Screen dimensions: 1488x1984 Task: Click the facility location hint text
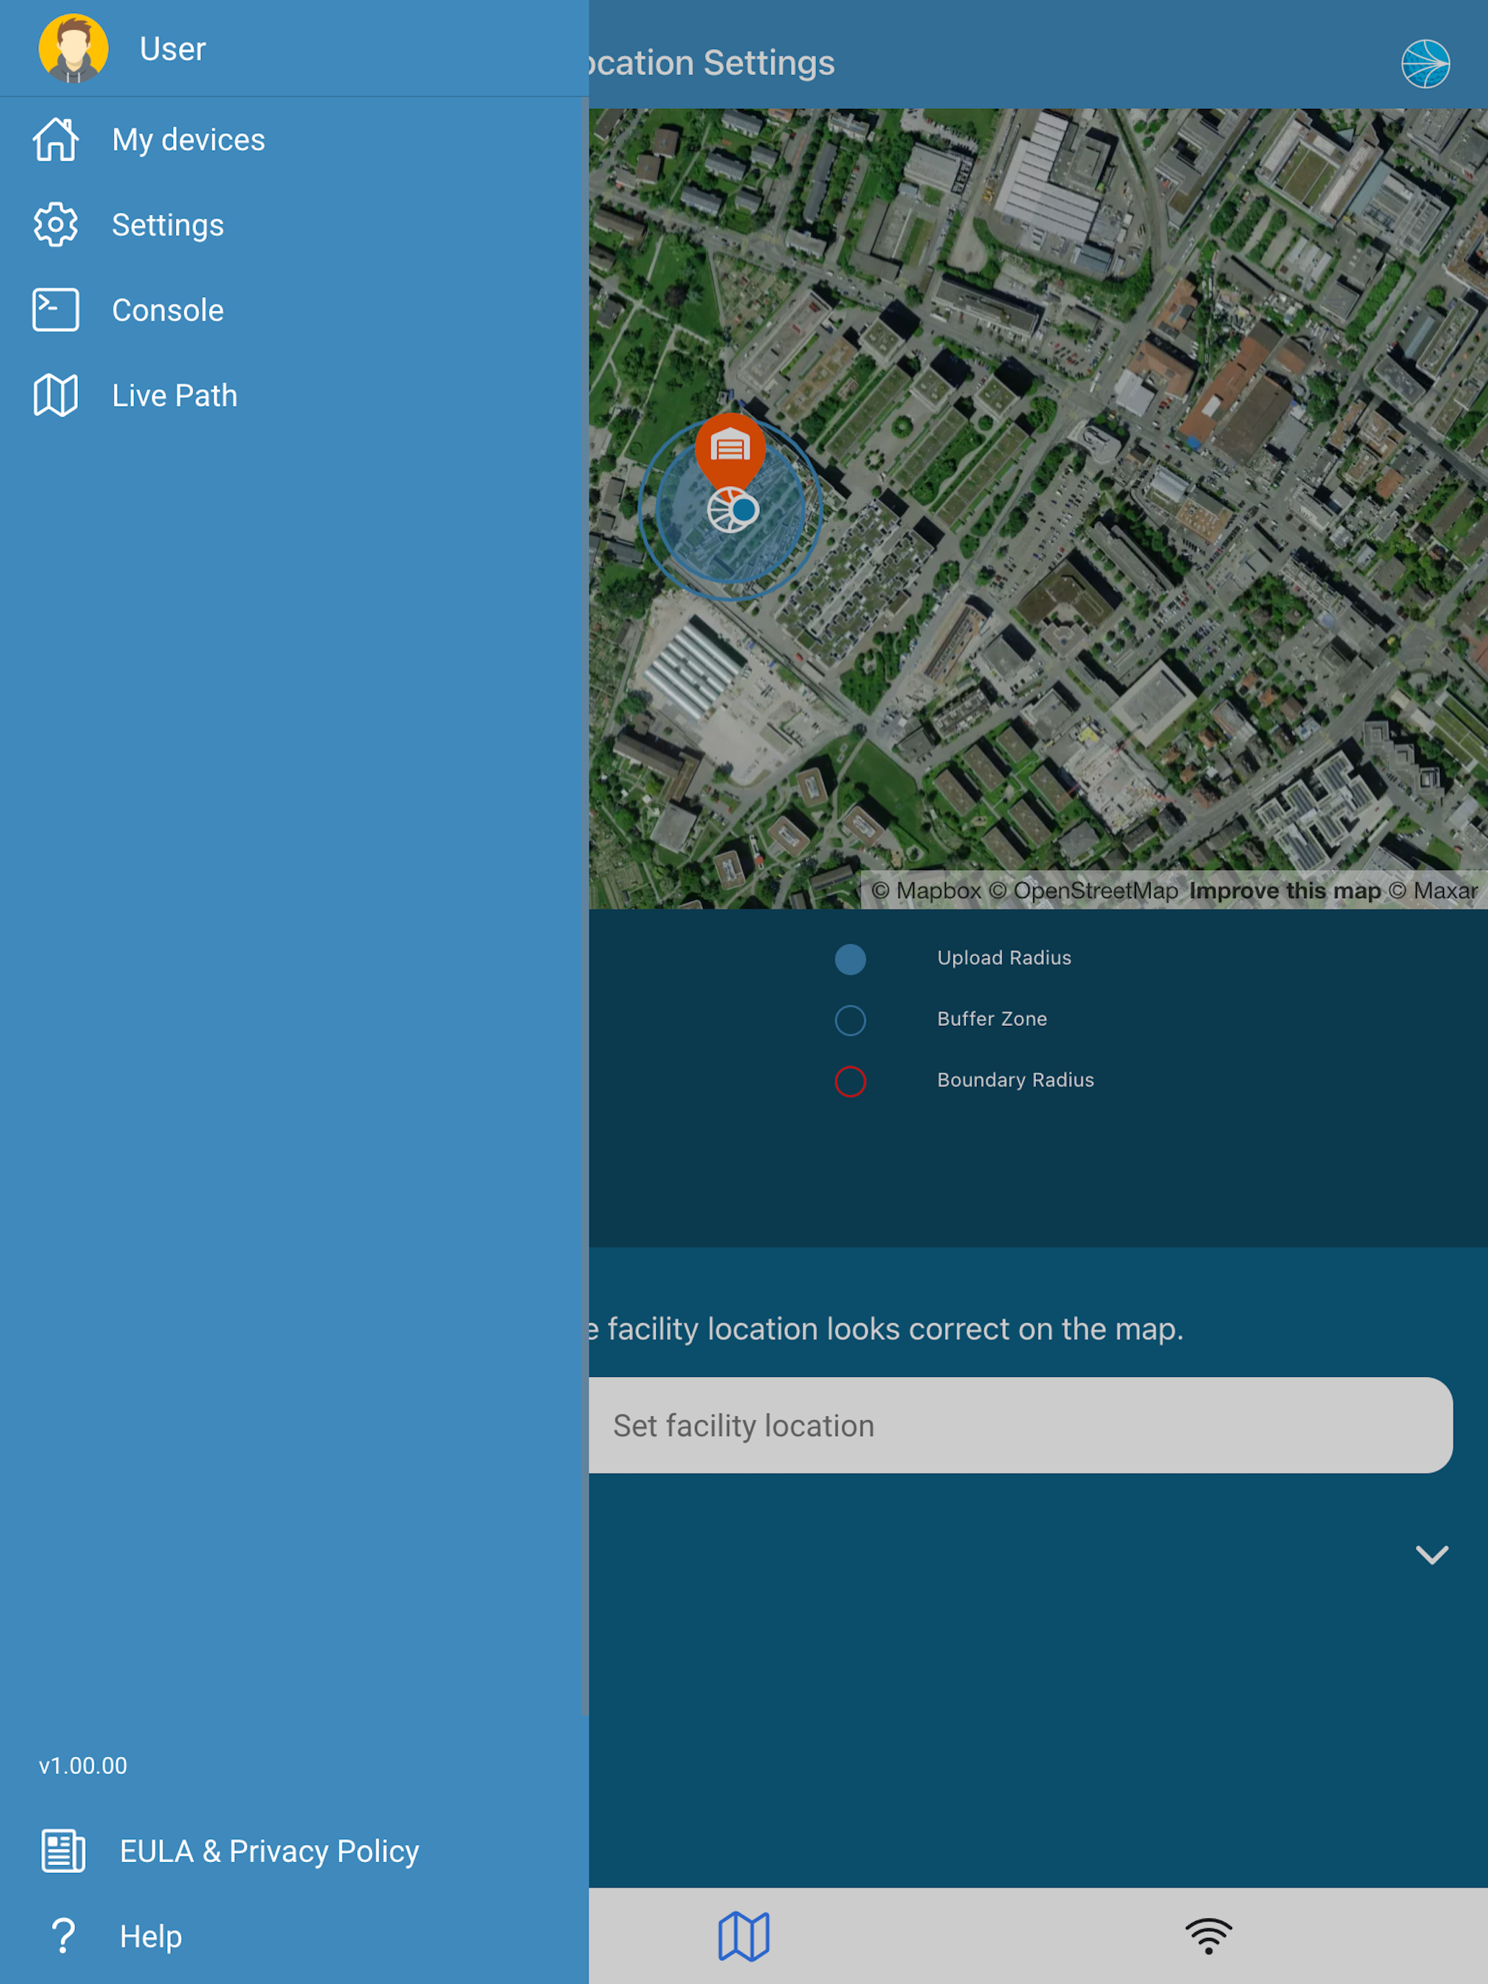tap(886, 1329)
